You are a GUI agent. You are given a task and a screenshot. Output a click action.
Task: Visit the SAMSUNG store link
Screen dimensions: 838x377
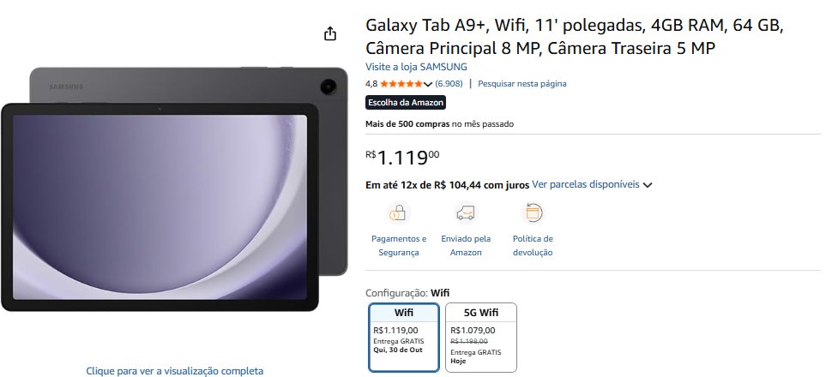(416, 67)
